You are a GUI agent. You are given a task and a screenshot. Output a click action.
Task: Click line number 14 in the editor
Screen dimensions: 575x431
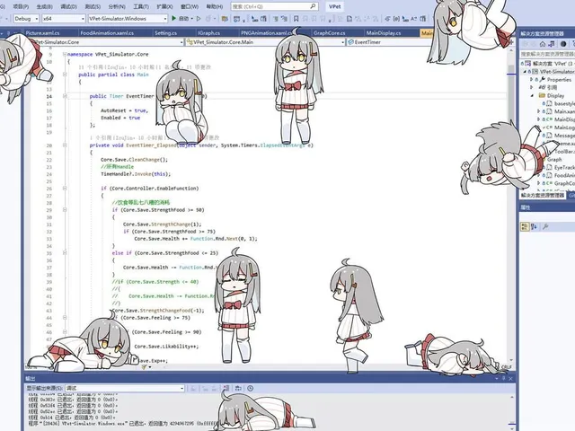(x=49, y=96)
